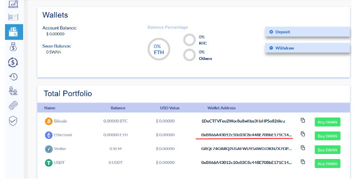354x183 pixels.
Task: Click the Deposit button
Action: pyautogui.click(x=307, y=32)
